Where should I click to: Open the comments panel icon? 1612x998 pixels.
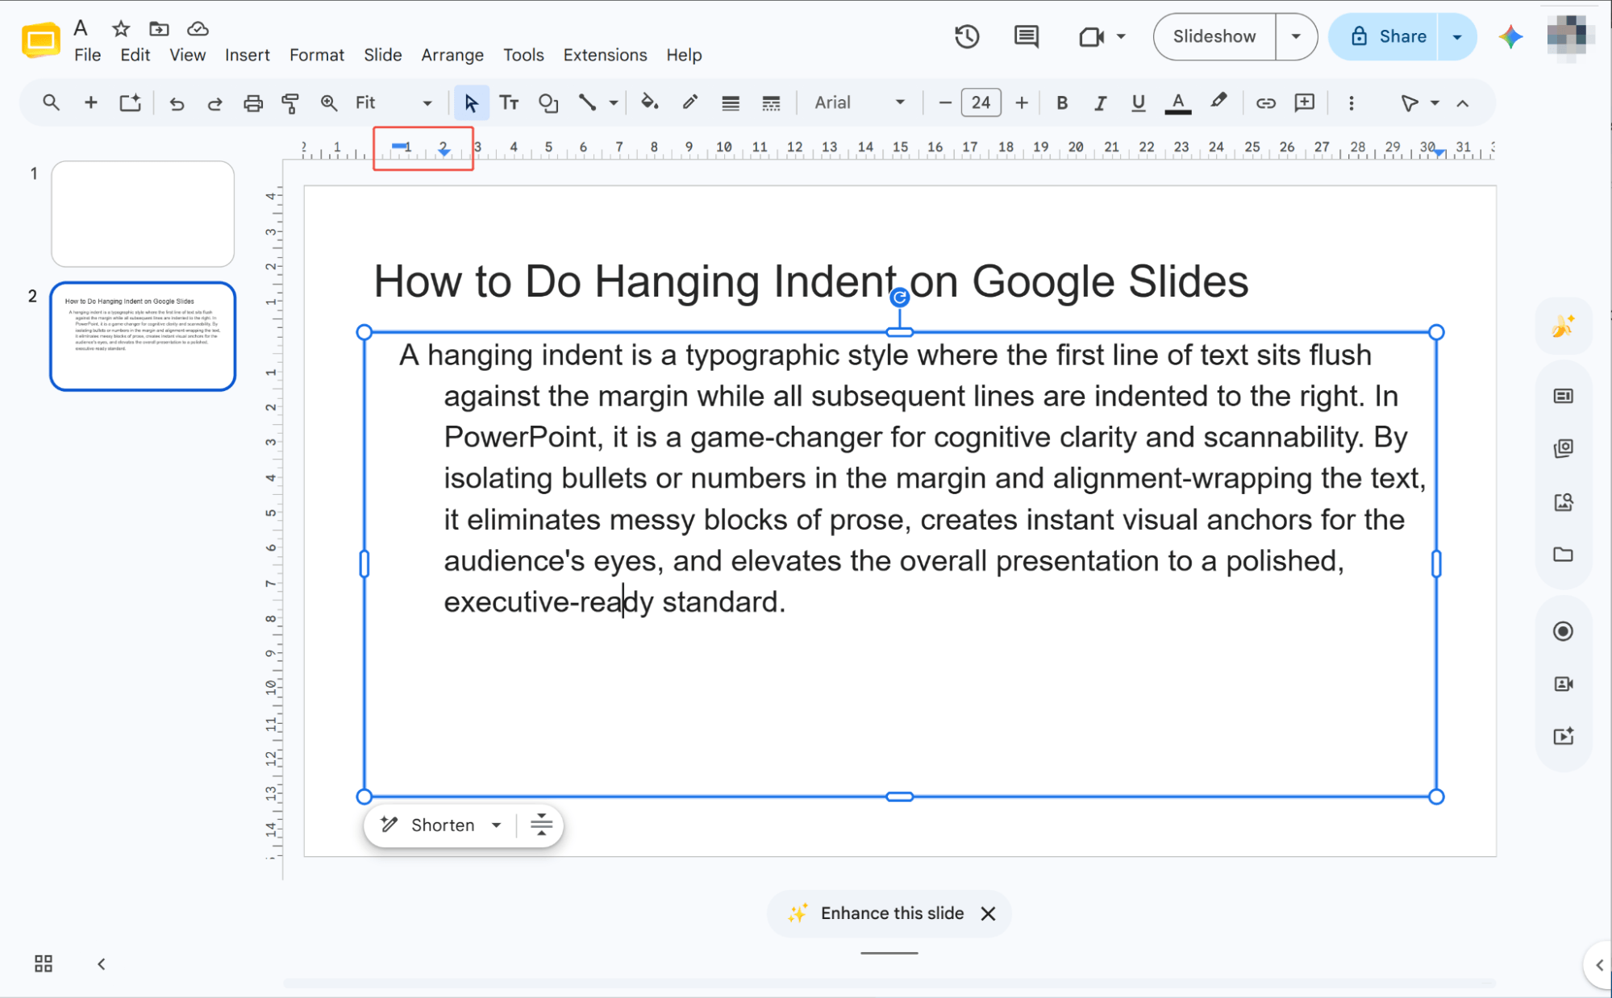point(1026,36)
